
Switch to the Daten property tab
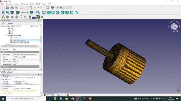10,72
